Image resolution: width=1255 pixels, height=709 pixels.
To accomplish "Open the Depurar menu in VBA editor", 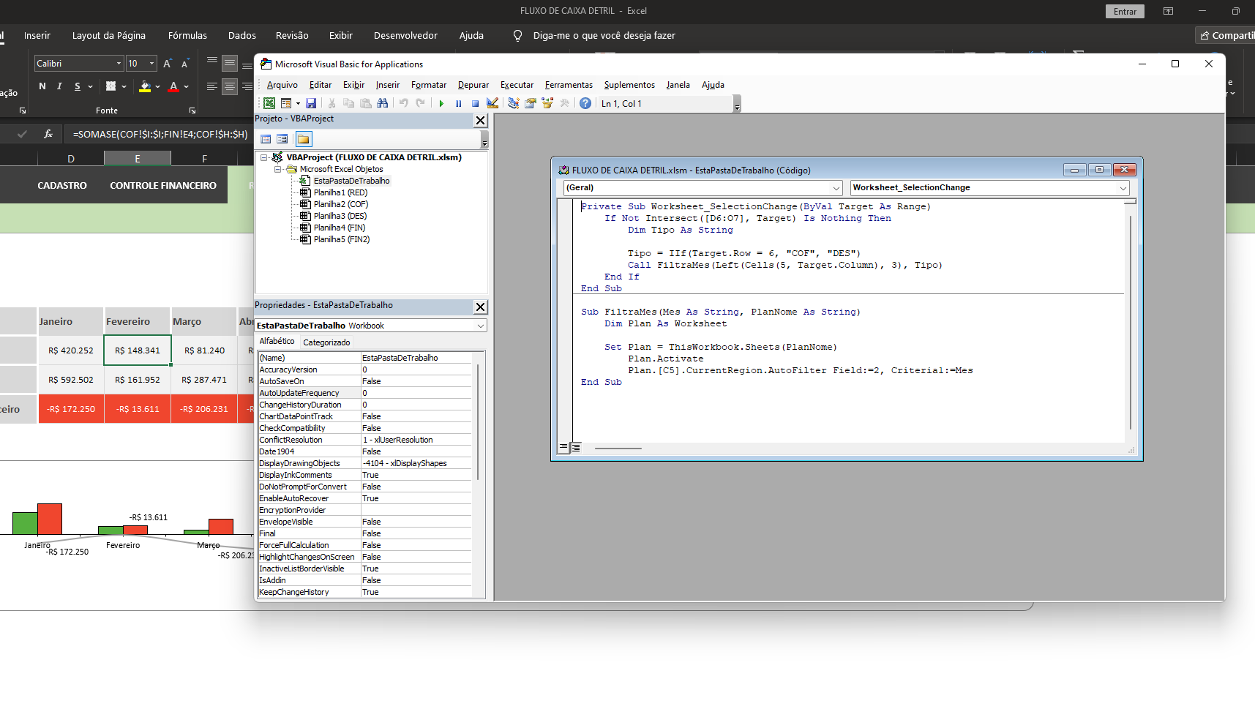I will [x=473, y=85].
